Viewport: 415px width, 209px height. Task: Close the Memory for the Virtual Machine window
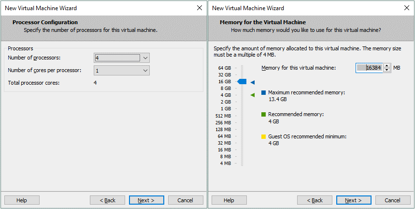(407, 8)
